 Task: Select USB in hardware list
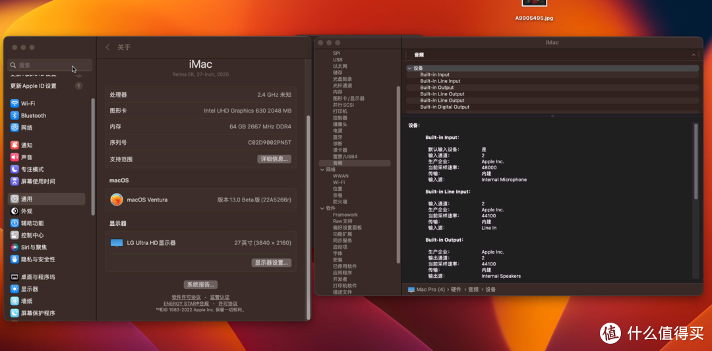338,60
